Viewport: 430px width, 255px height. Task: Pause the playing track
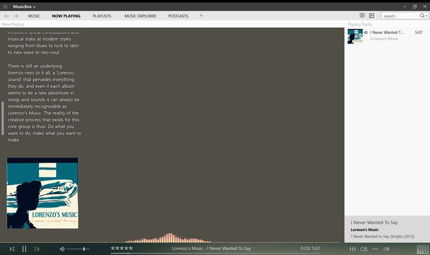[24, 249]
